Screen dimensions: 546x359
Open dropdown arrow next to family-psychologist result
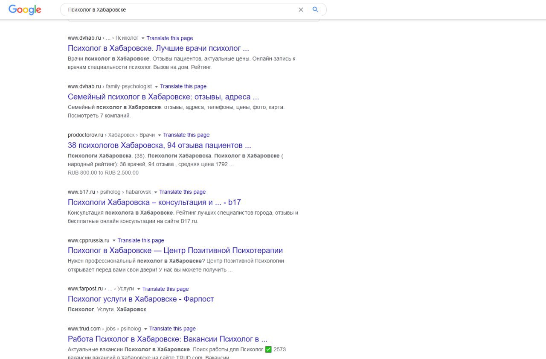(x=156, y=87)
